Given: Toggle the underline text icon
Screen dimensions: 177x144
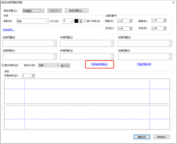Looking at the screenshot, I should [81, 21].
